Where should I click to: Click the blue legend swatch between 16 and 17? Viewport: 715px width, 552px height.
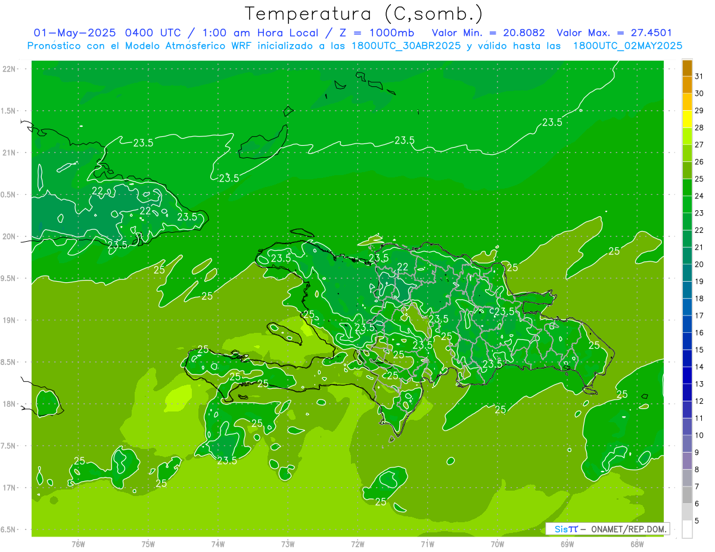coord(687,324)
